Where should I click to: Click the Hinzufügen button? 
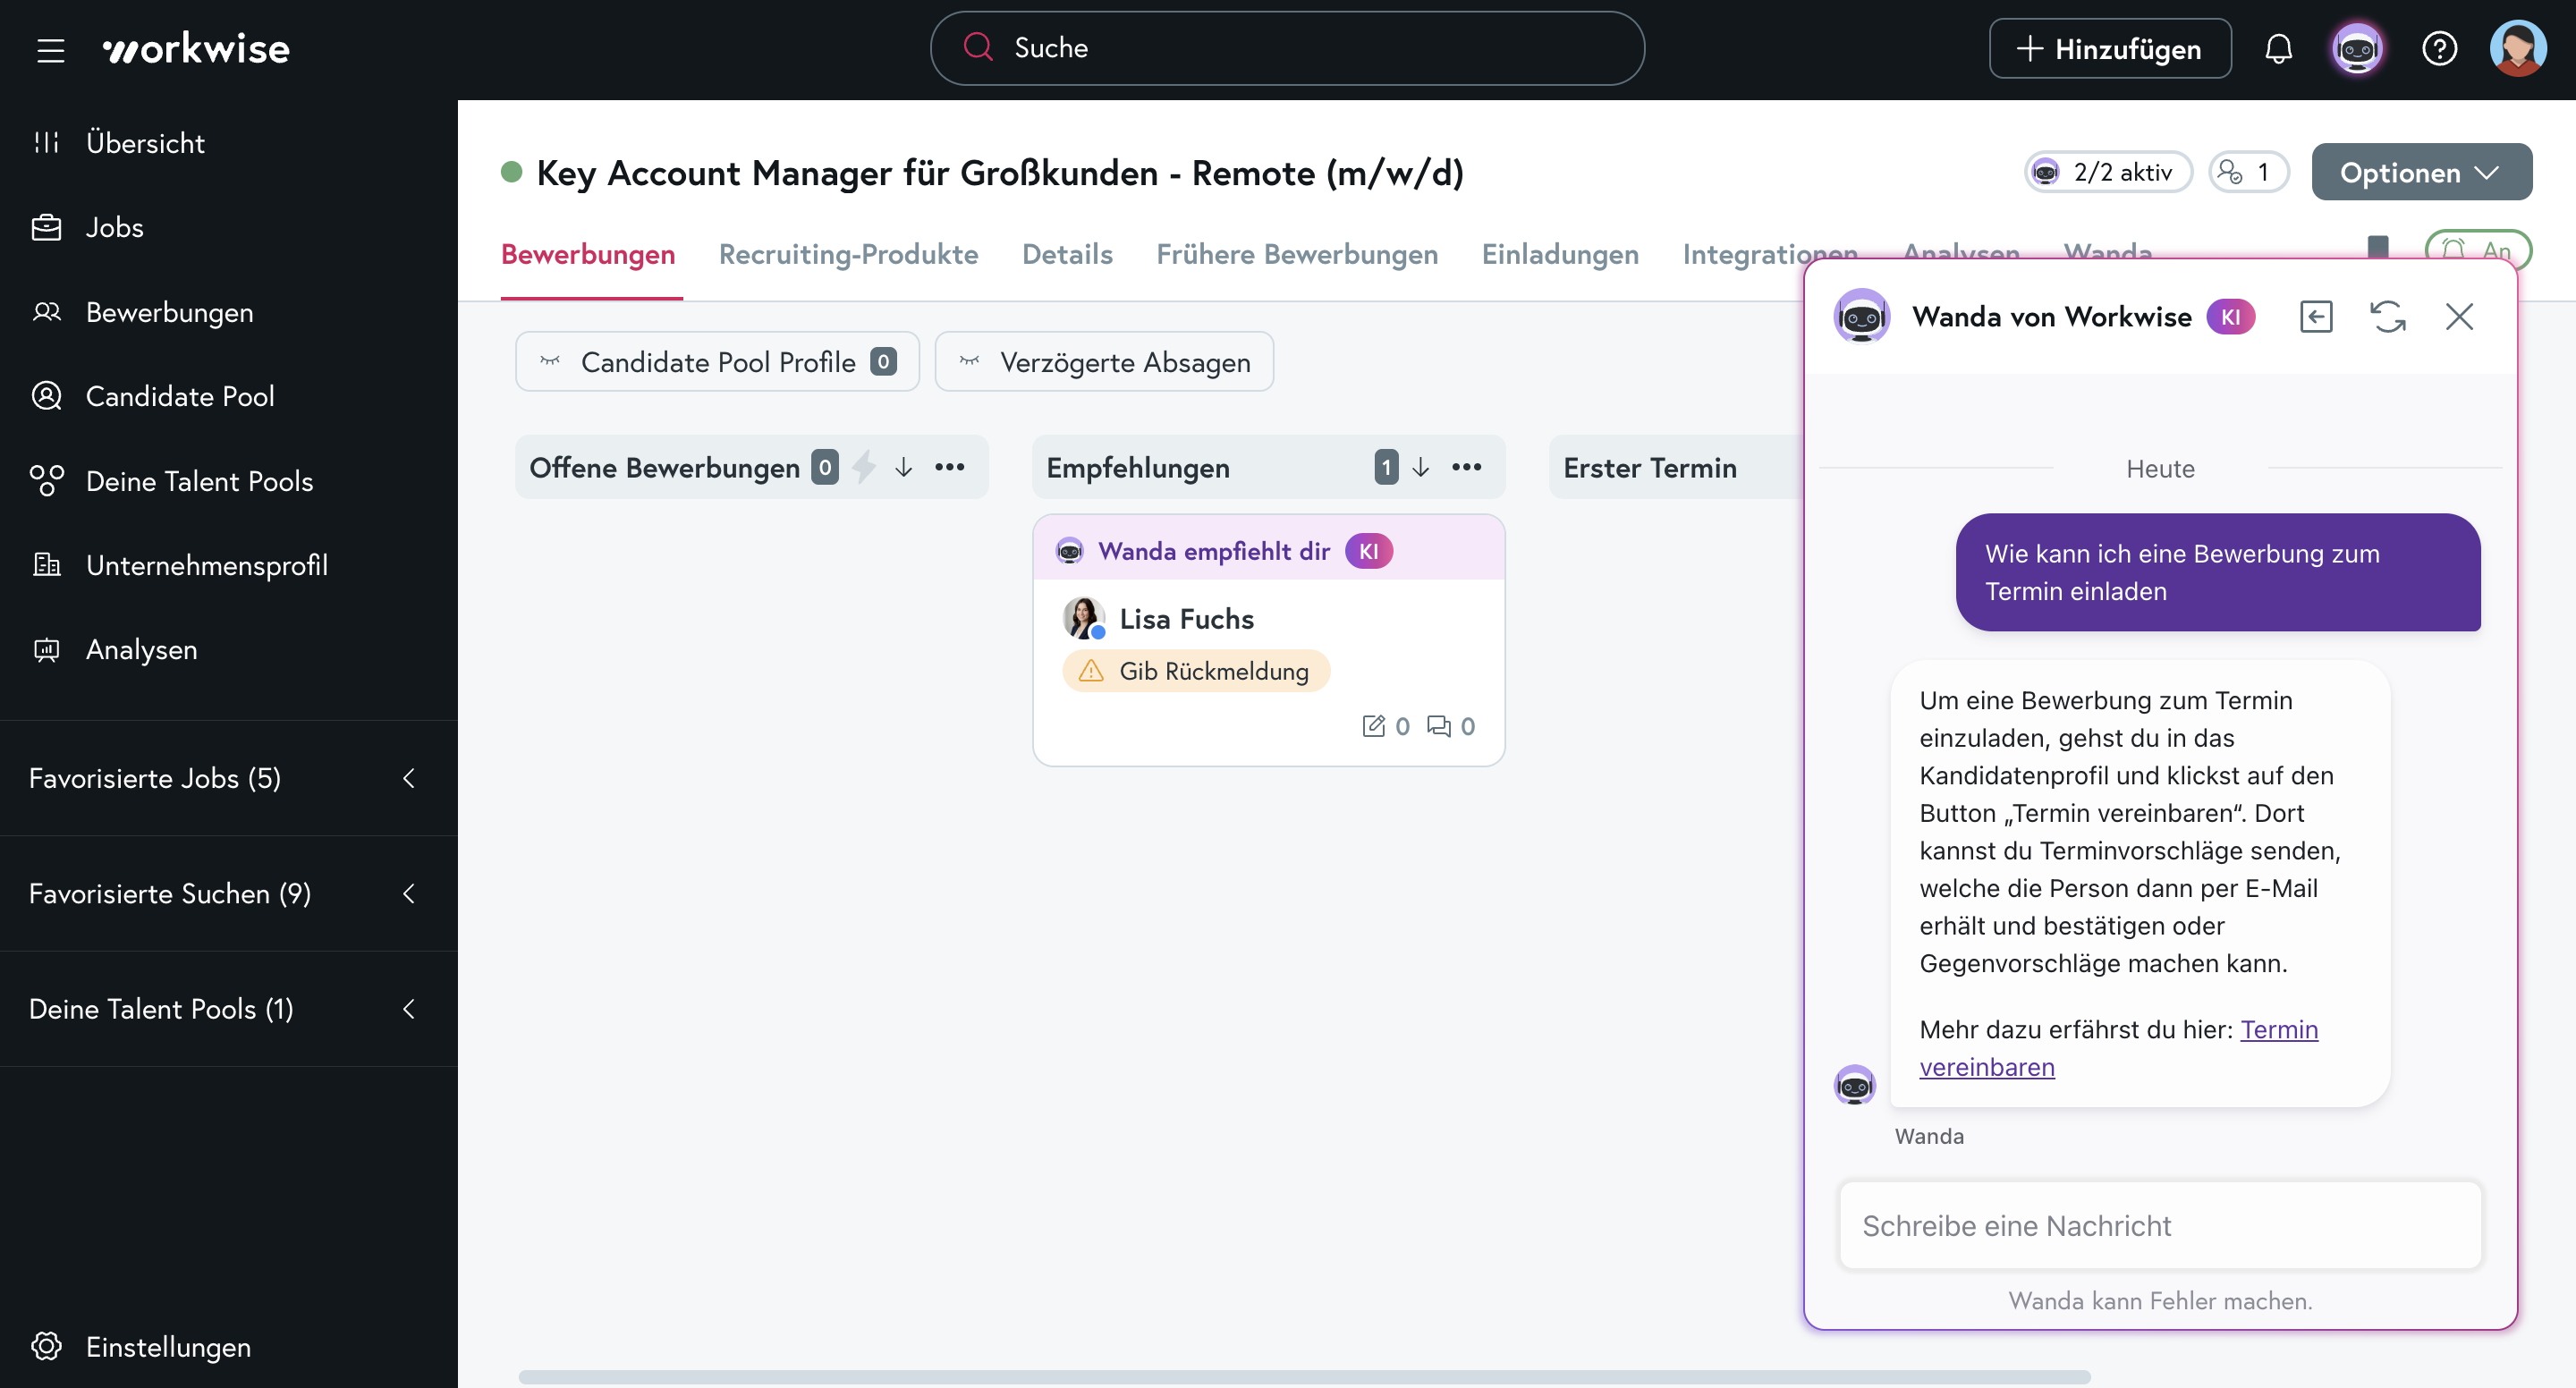[x=2109, y=48]
